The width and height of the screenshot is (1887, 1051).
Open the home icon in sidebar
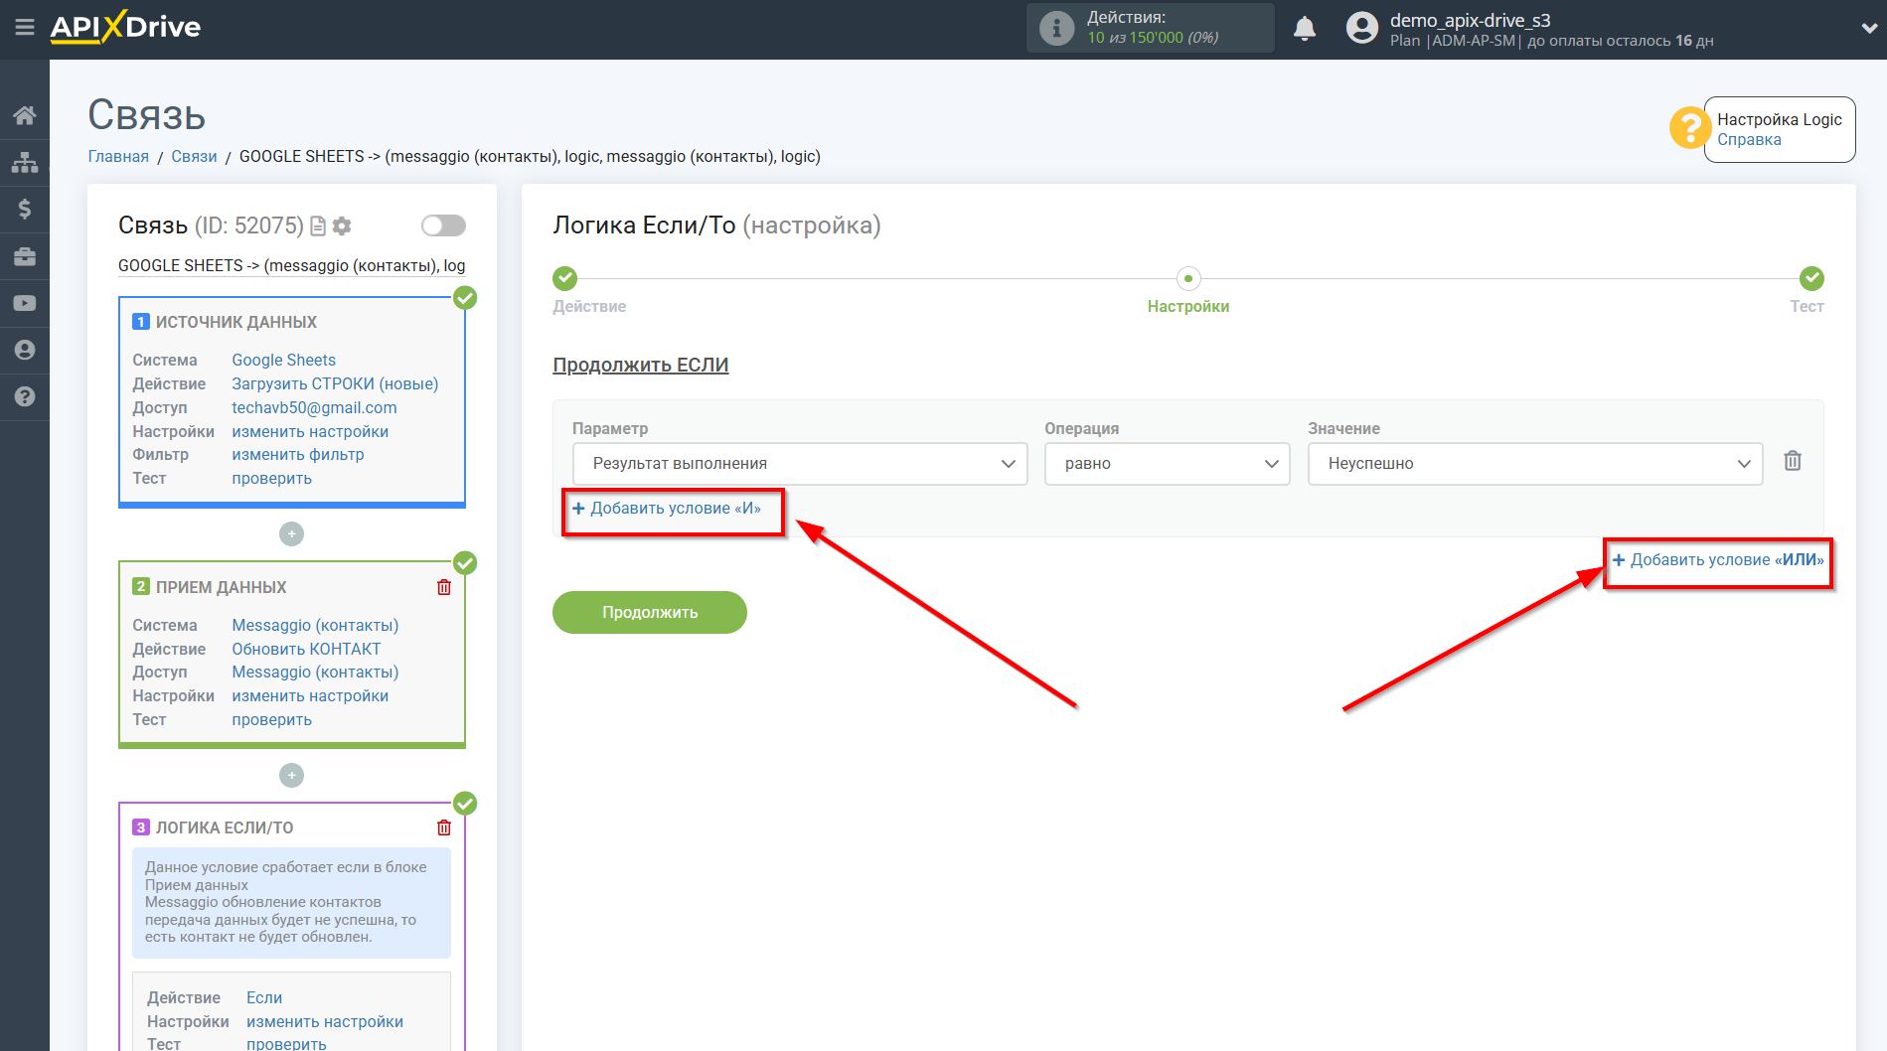click(24, 115)
